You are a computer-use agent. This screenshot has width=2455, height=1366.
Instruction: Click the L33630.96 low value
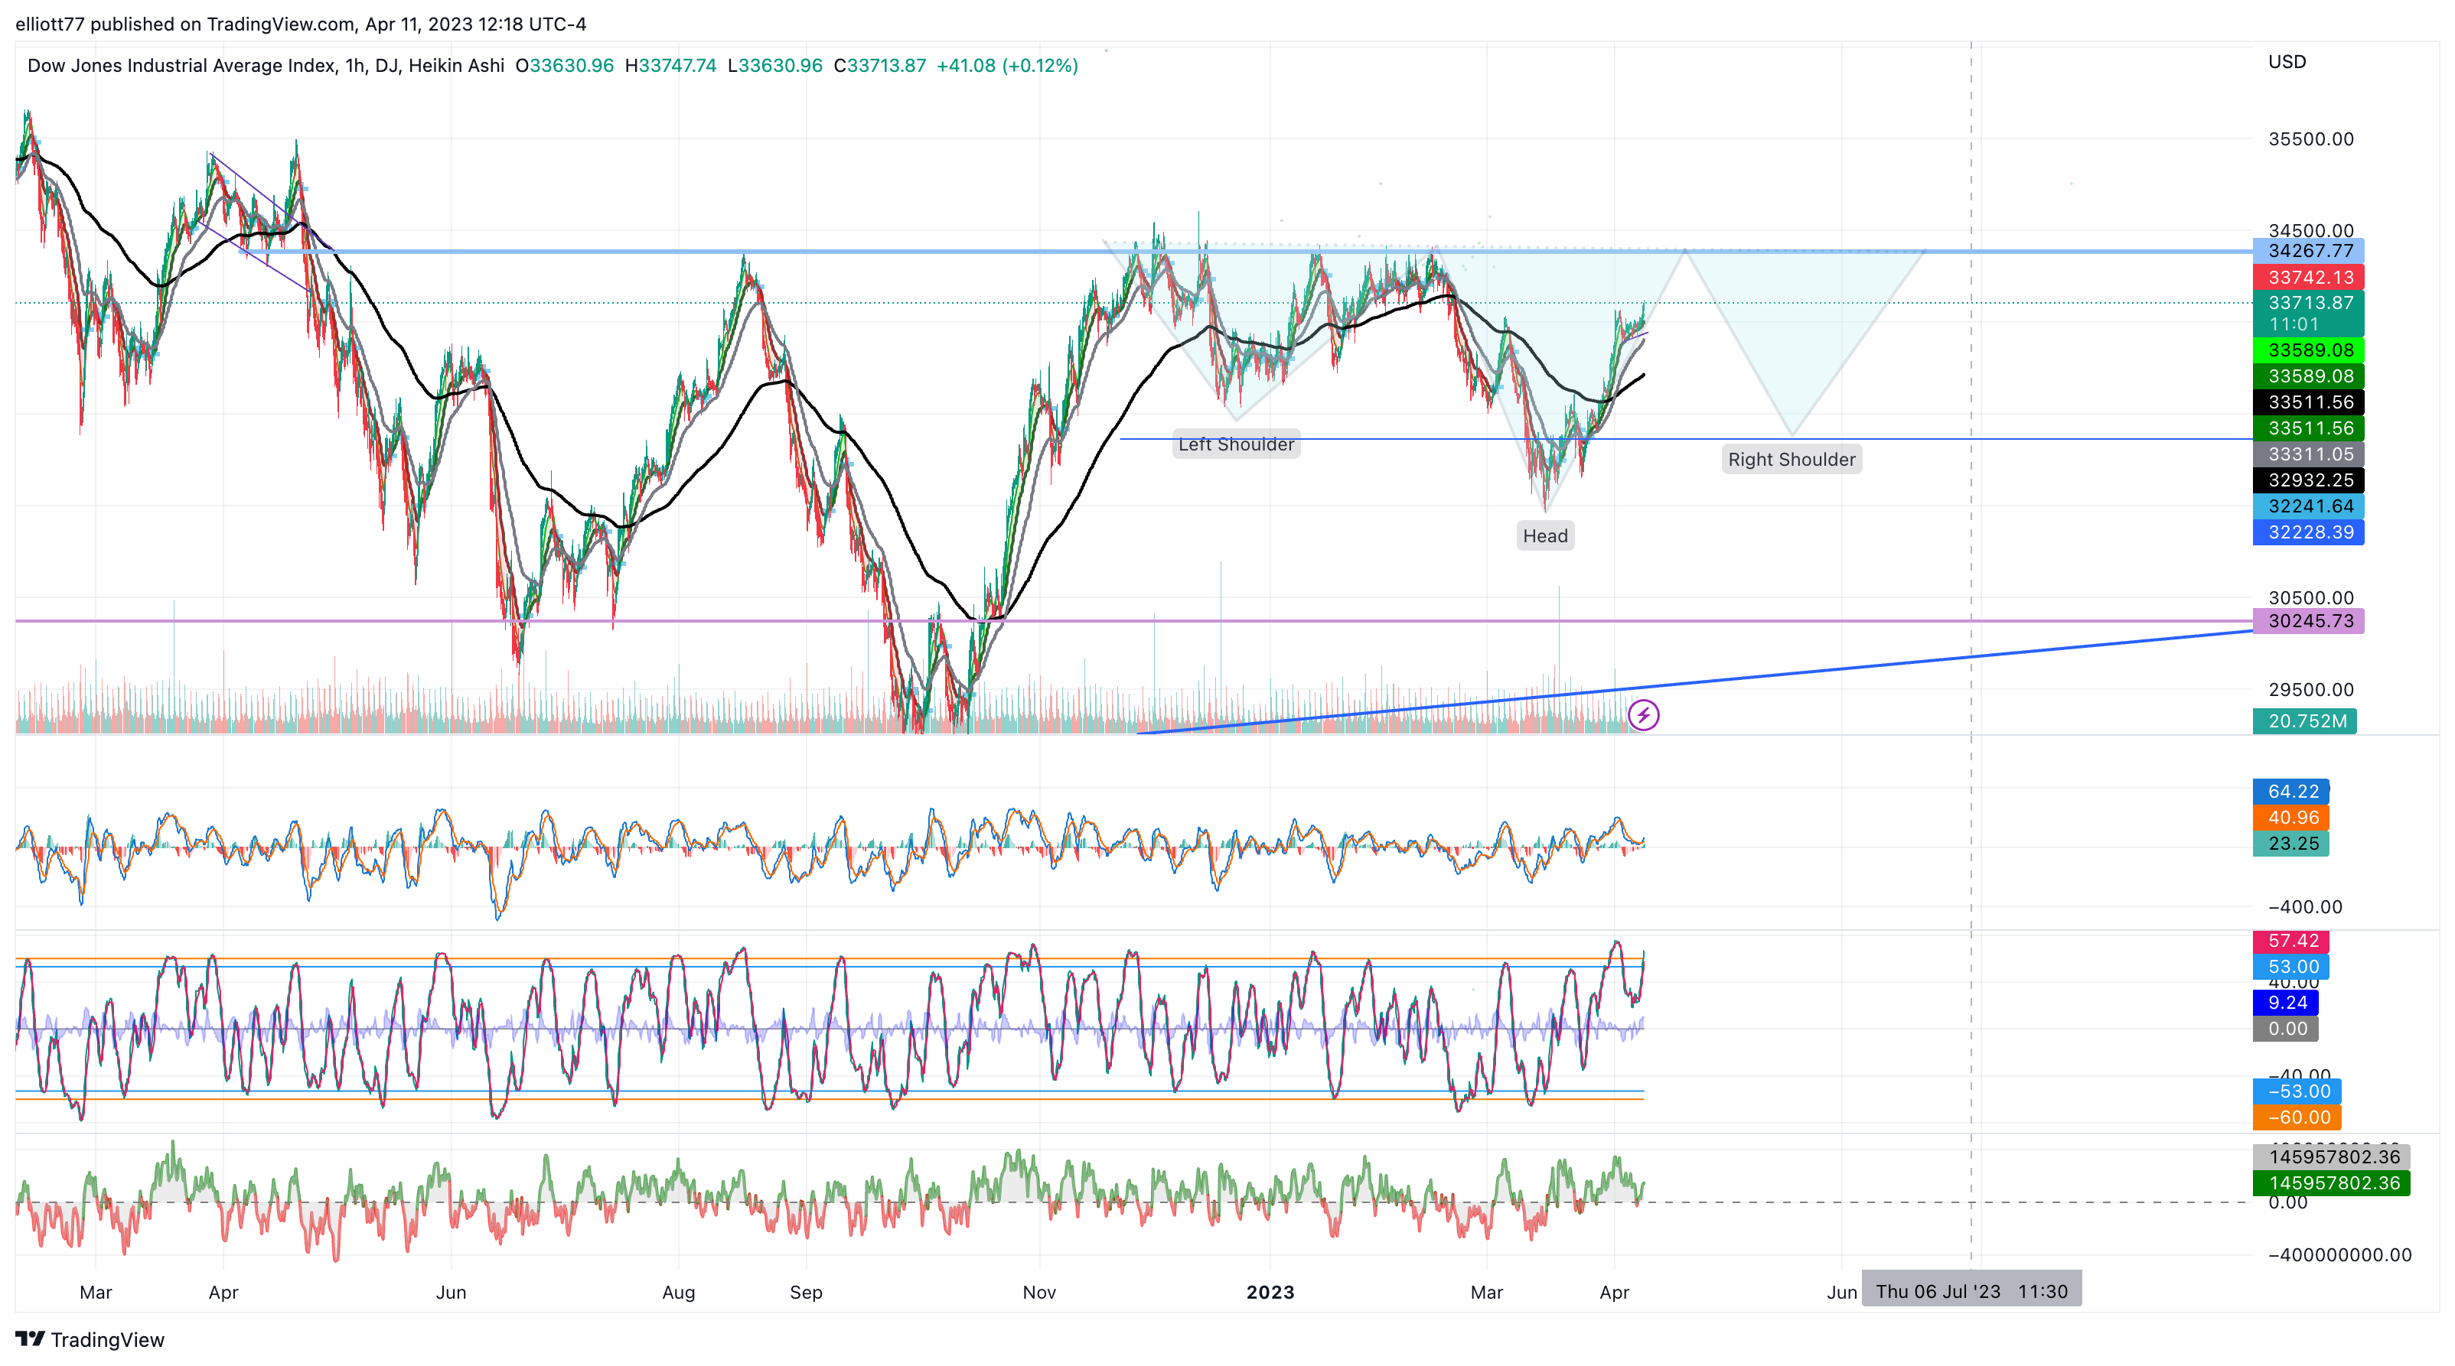(x=774, y=66)
